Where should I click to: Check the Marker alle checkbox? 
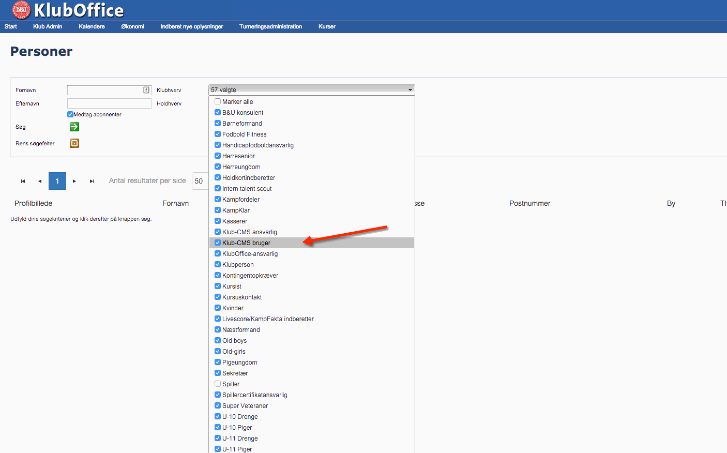pyautogui.click(x=218, y=102)
